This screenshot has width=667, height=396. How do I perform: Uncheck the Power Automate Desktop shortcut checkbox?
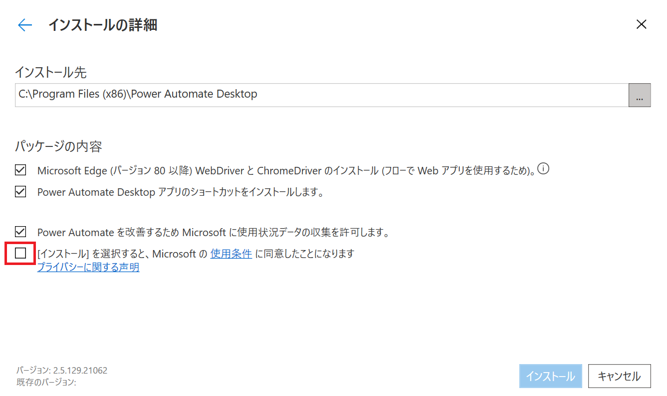coord(20,192)
